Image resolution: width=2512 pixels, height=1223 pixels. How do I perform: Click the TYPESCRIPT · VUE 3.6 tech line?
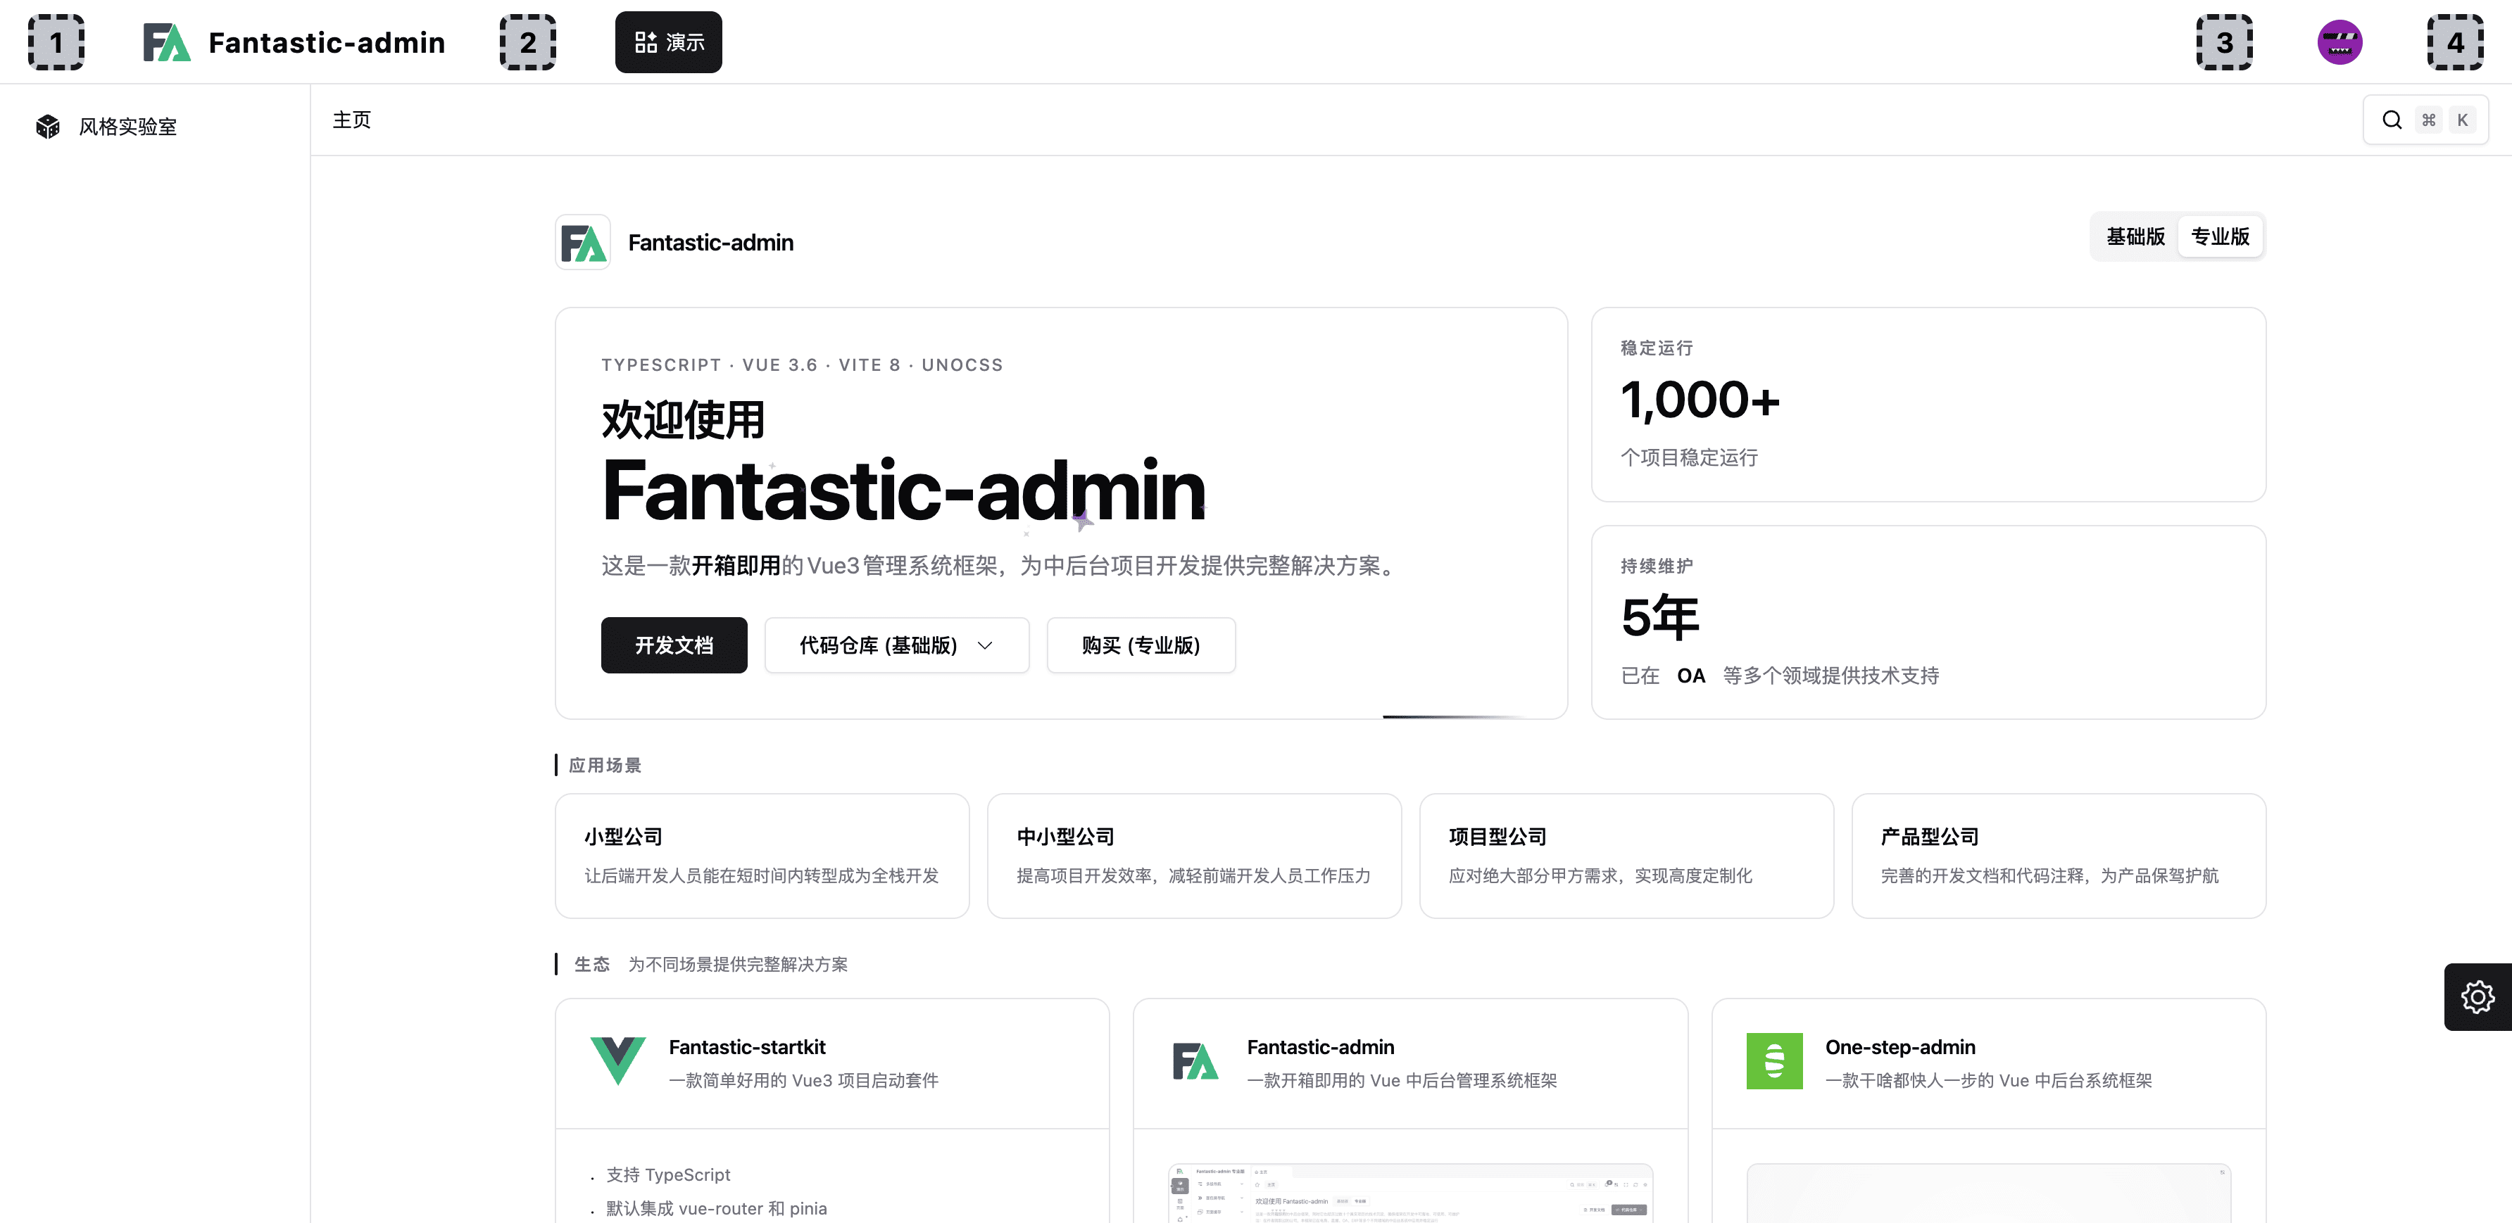(x=802, y=365)
